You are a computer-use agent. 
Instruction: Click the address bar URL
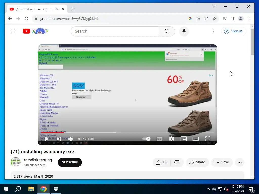(70, 19)
